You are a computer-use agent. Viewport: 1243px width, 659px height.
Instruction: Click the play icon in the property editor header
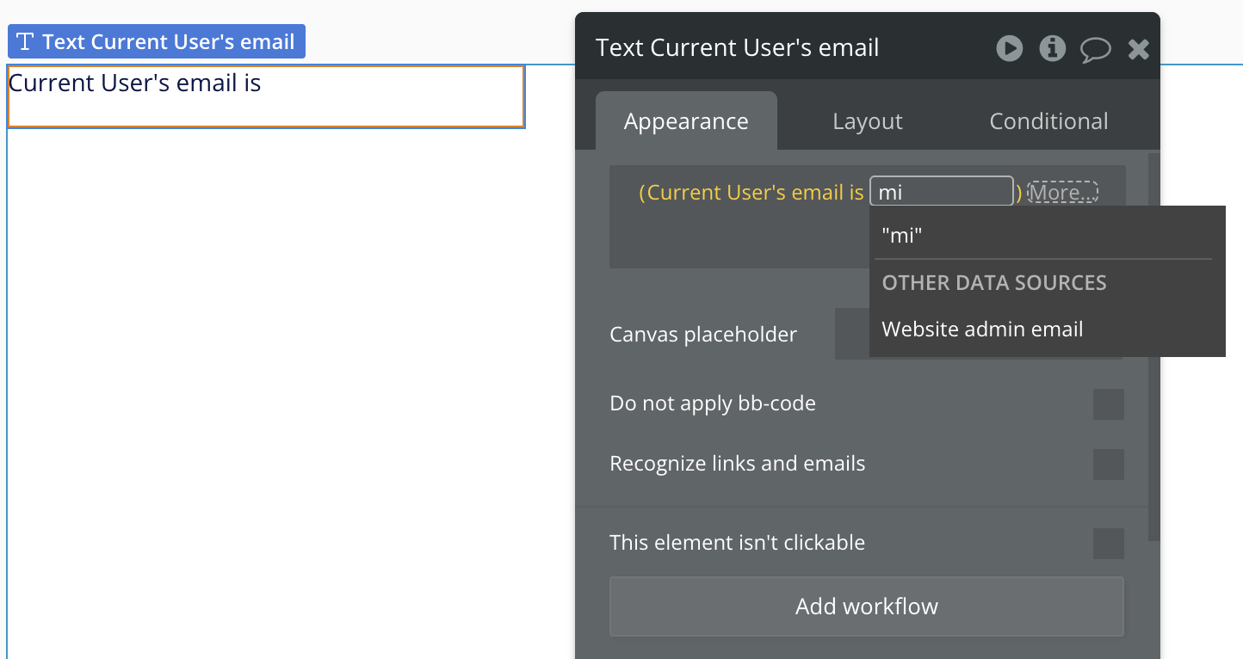coord(1010,48)
